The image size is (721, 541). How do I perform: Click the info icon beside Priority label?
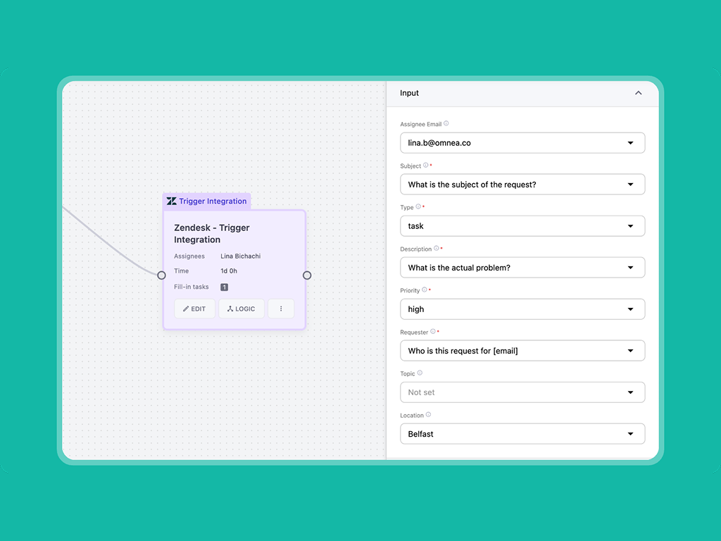coord(425,290)
